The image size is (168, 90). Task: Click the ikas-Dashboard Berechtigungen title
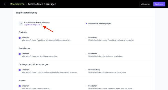coord(37,22)
